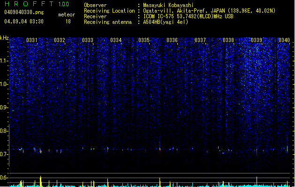Click the 0339 time marker
This screenshot has height=187, width=295.
coord(257,40)
